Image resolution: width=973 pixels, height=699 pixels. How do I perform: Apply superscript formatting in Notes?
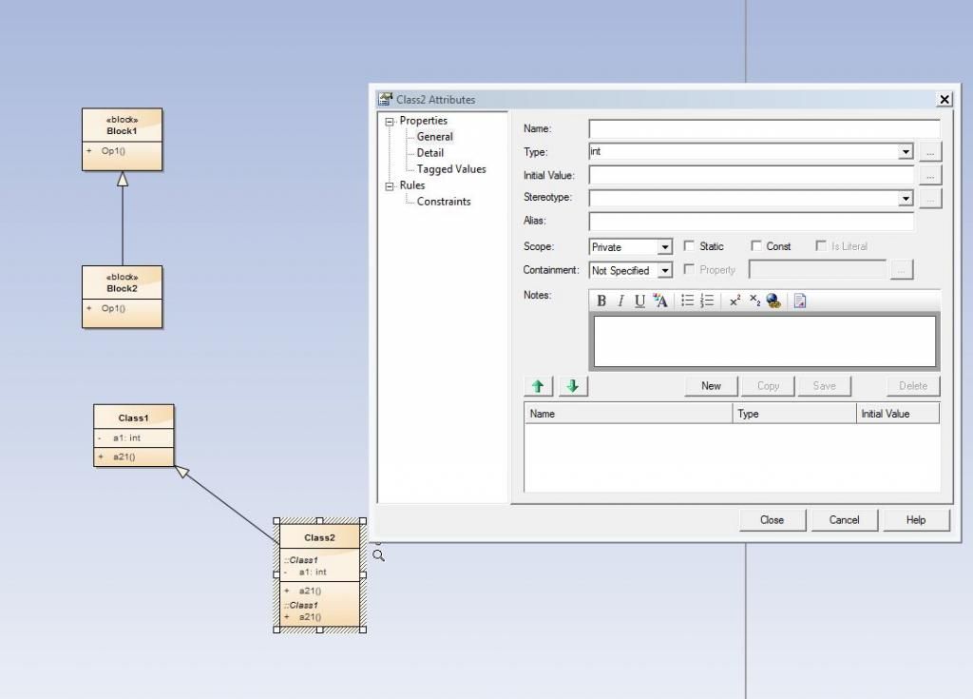click(735, 301)
